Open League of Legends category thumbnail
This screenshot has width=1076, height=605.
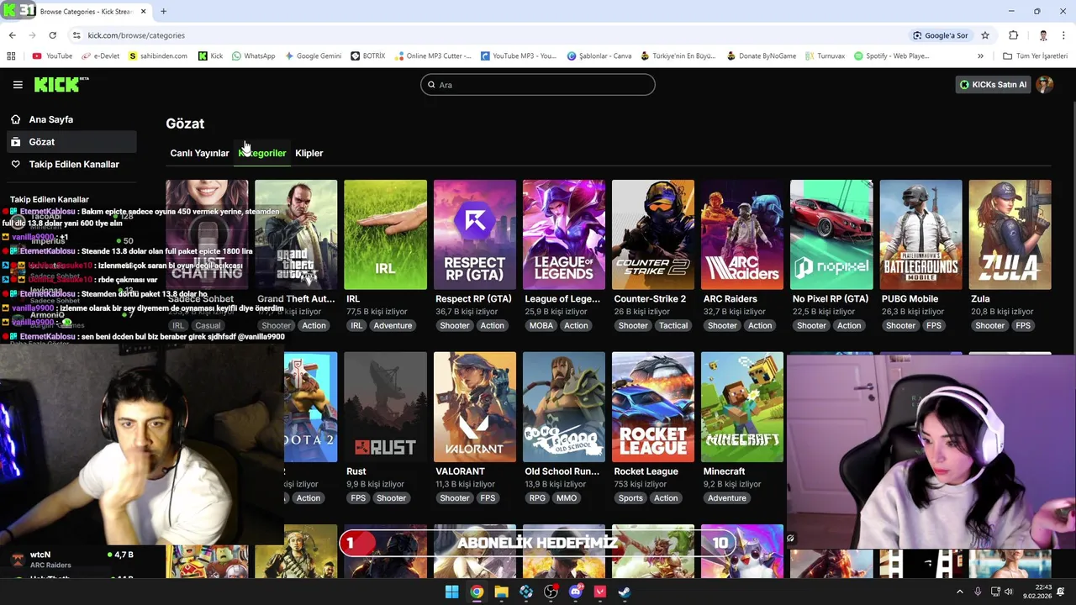(564, 234)
